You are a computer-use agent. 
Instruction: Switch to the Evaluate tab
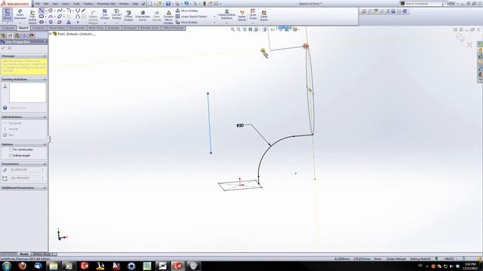(x=113, y=28)
